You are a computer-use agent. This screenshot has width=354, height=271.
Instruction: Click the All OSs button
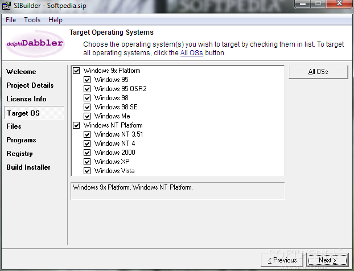point(318,72)
